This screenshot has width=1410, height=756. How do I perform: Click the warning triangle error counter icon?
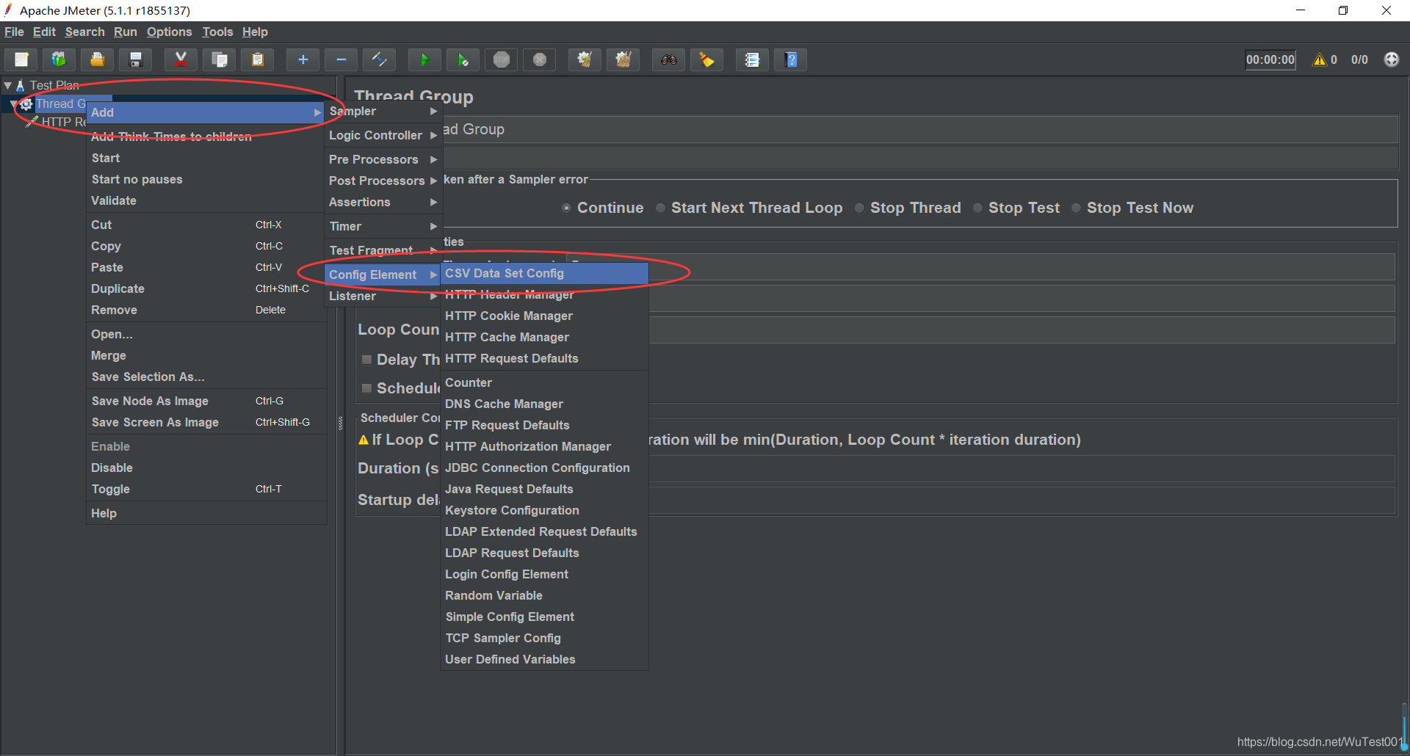[x=1320, y=59]
